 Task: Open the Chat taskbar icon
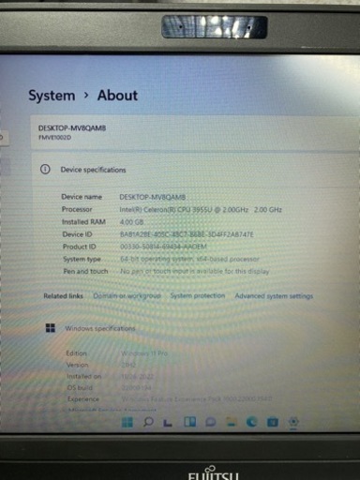[210, 422]
